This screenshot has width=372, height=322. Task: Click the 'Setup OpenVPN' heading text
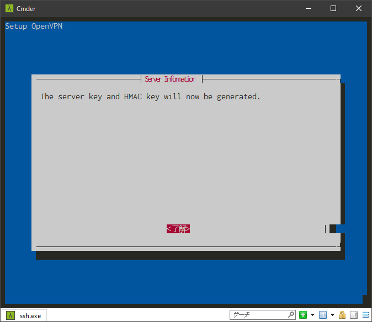point(34,26)
